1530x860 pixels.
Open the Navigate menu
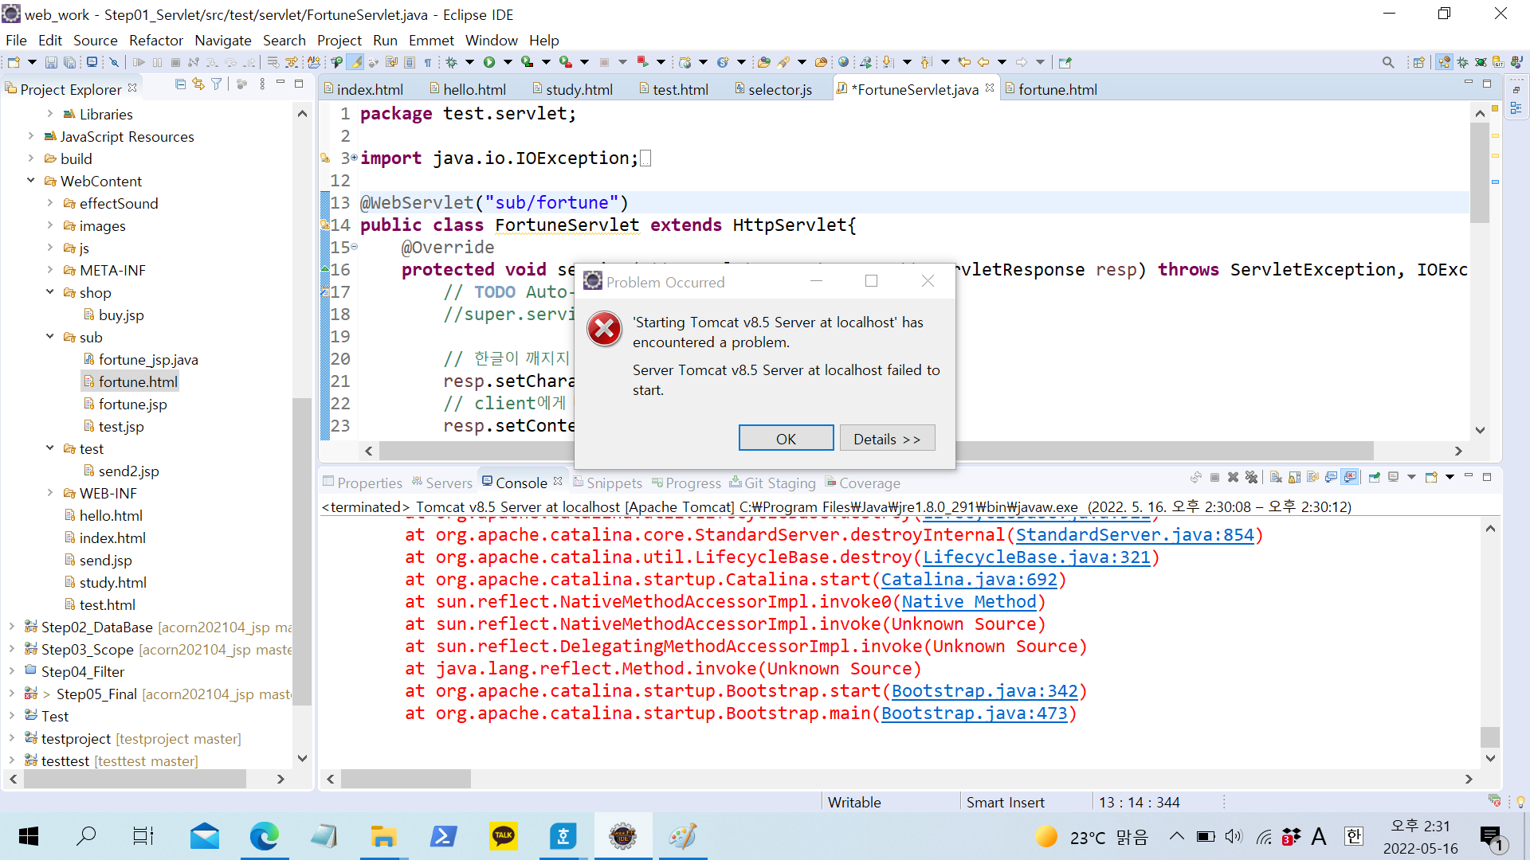223,40
